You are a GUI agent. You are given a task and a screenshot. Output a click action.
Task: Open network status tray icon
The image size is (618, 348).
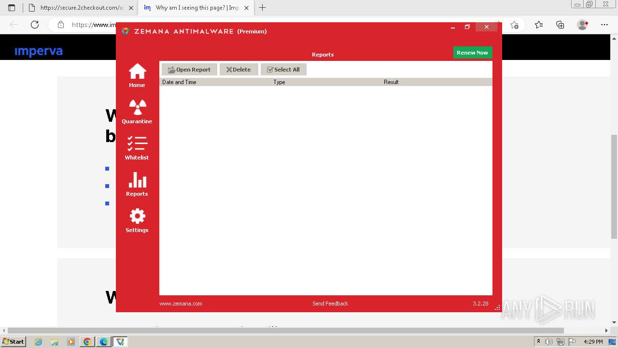tap(560, 342)
